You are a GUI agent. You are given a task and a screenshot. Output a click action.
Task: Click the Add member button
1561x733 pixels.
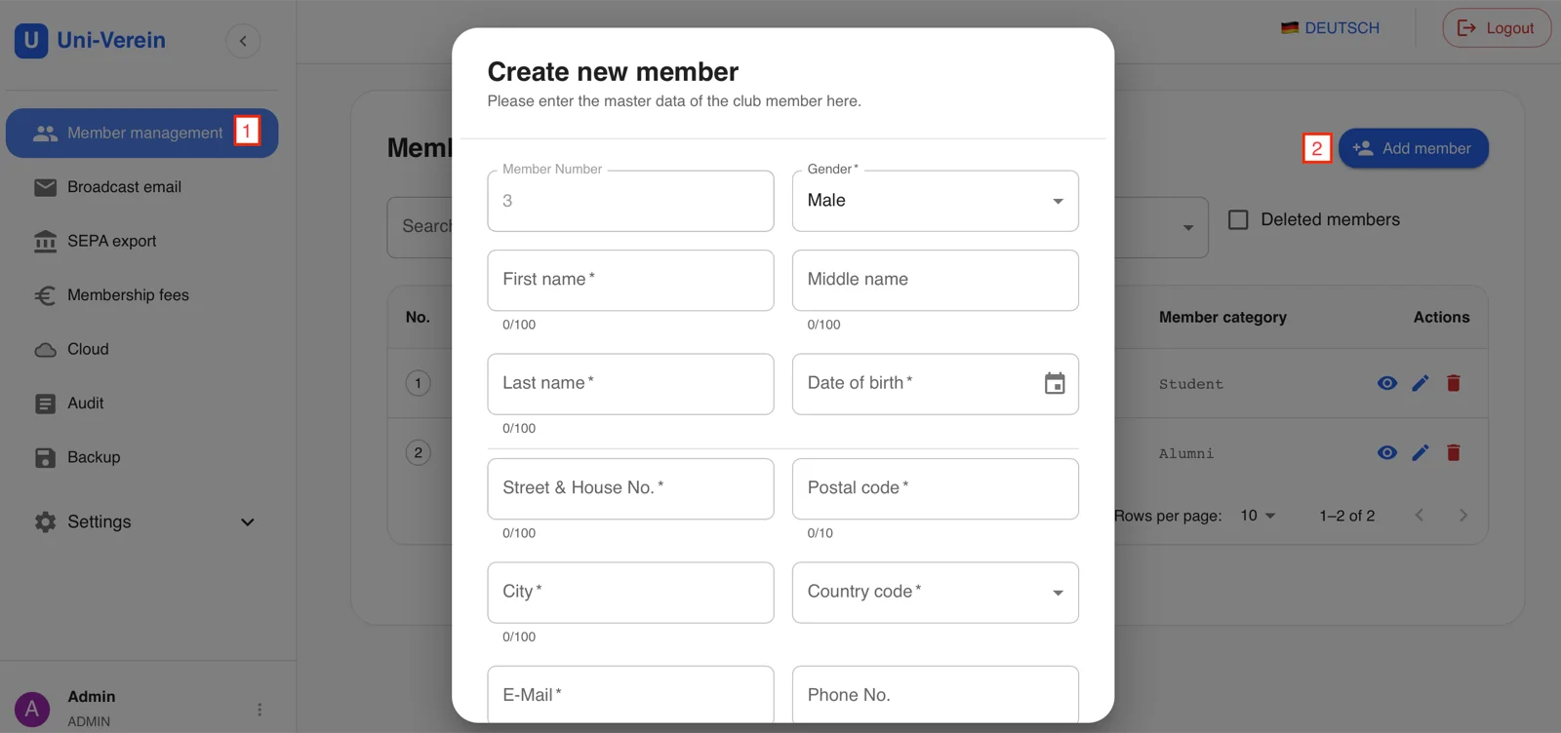click(x=1413, y=148)
